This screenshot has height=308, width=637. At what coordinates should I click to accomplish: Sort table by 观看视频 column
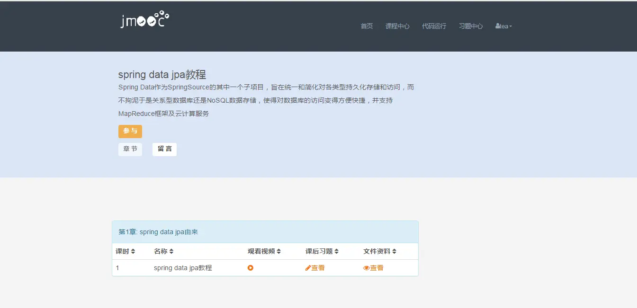point(264,251)
